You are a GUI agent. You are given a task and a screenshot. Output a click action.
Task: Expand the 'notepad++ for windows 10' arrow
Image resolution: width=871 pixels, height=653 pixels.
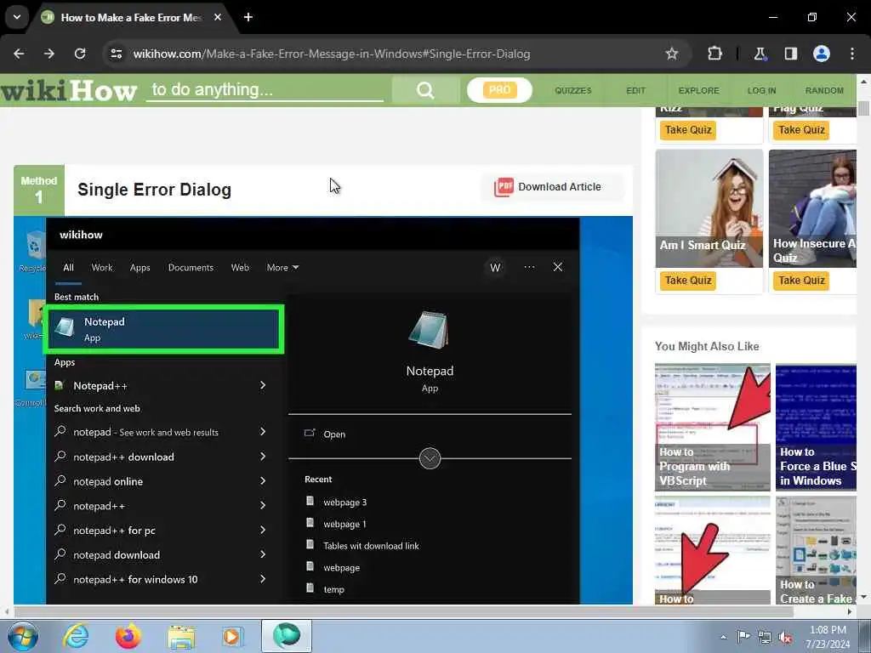(x=263, y=578)
